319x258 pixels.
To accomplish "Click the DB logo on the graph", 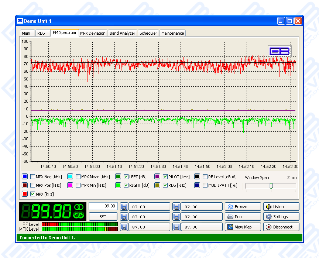I will click(279, 51).
